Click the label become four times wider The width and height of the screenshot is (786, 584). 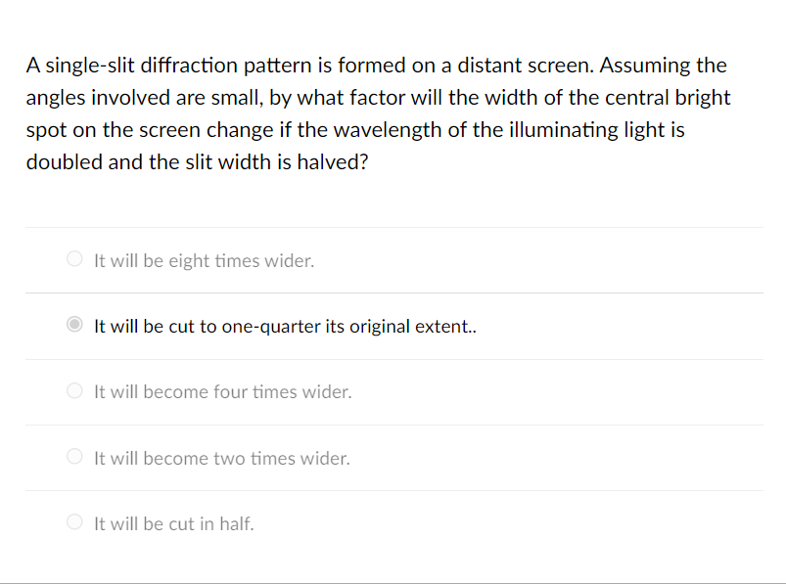tap(221, 391)
